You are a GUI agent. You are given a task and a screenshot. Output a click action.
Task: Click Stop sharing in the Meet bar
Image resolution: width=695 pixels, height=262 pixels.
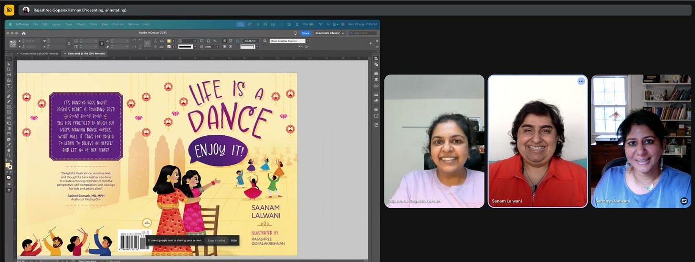point(216,241)
